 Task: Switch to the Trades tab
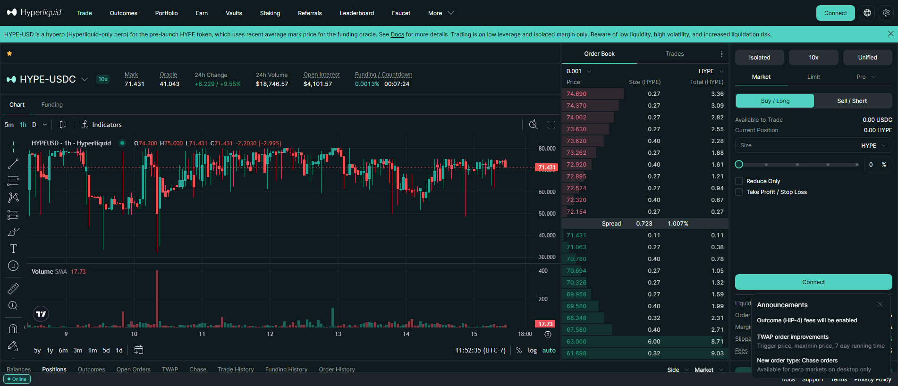[x=674, y=54]
